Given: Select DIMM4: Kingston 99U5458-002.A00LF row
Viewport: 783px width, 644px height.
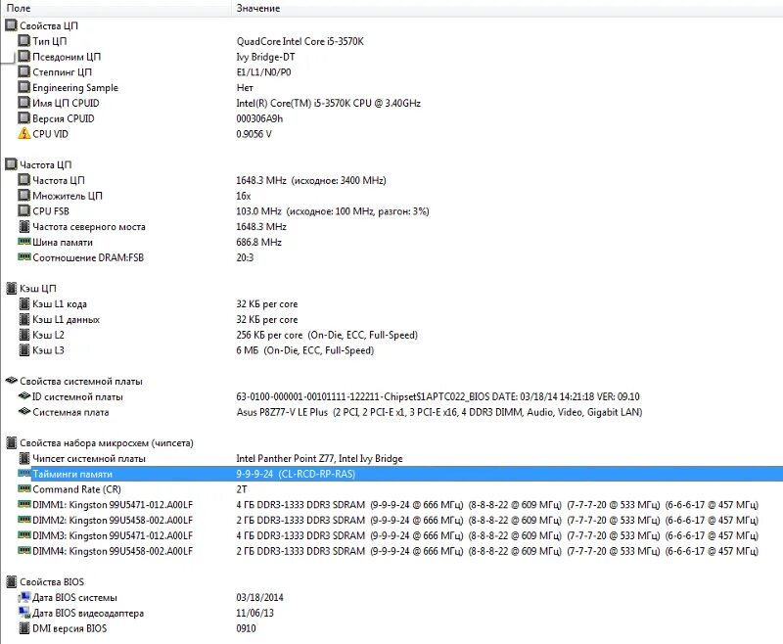Looking at the screenshot, I should pos(113,552).
